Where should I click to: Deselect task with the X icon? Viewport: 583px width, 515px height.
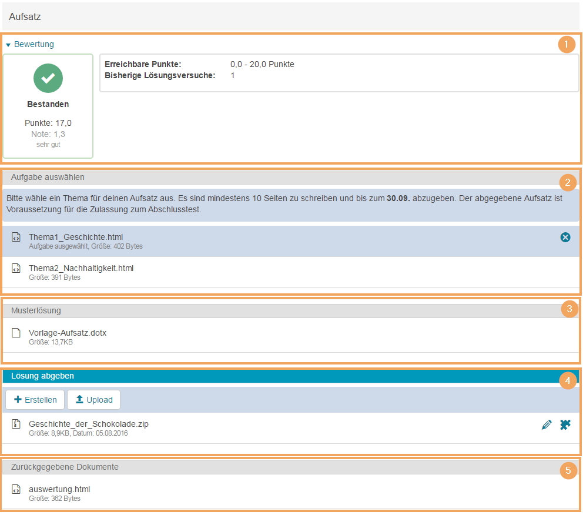pos(565,237)
